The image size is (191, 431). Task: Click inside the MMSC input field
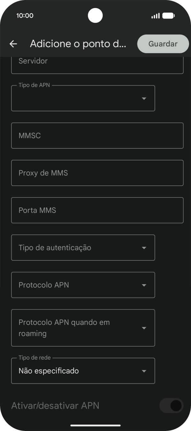pyautogui.click(x=97, y=135)
